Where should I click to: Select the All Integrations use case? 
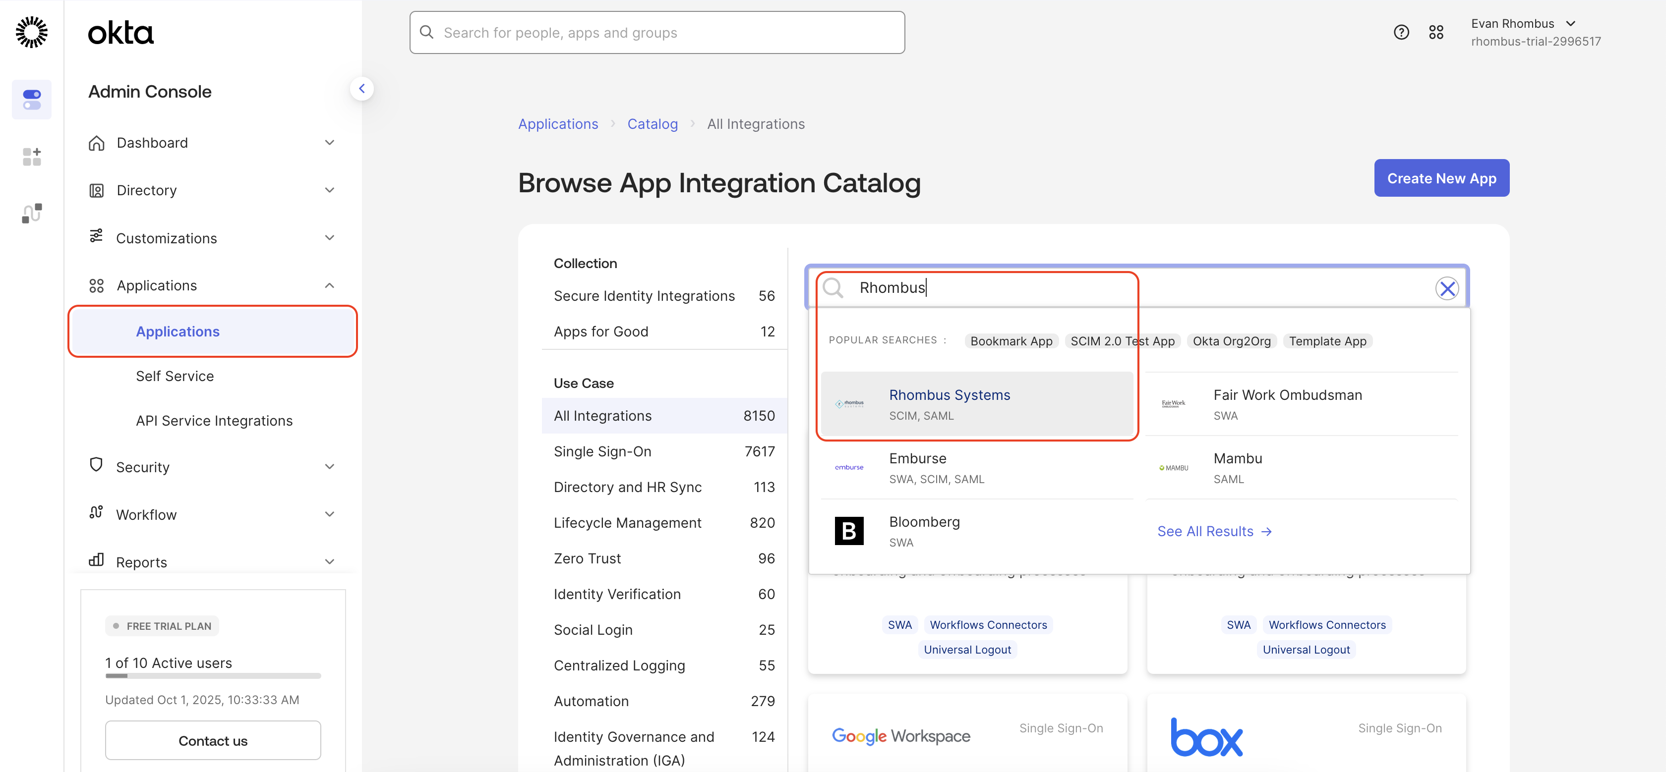(664, 416)
